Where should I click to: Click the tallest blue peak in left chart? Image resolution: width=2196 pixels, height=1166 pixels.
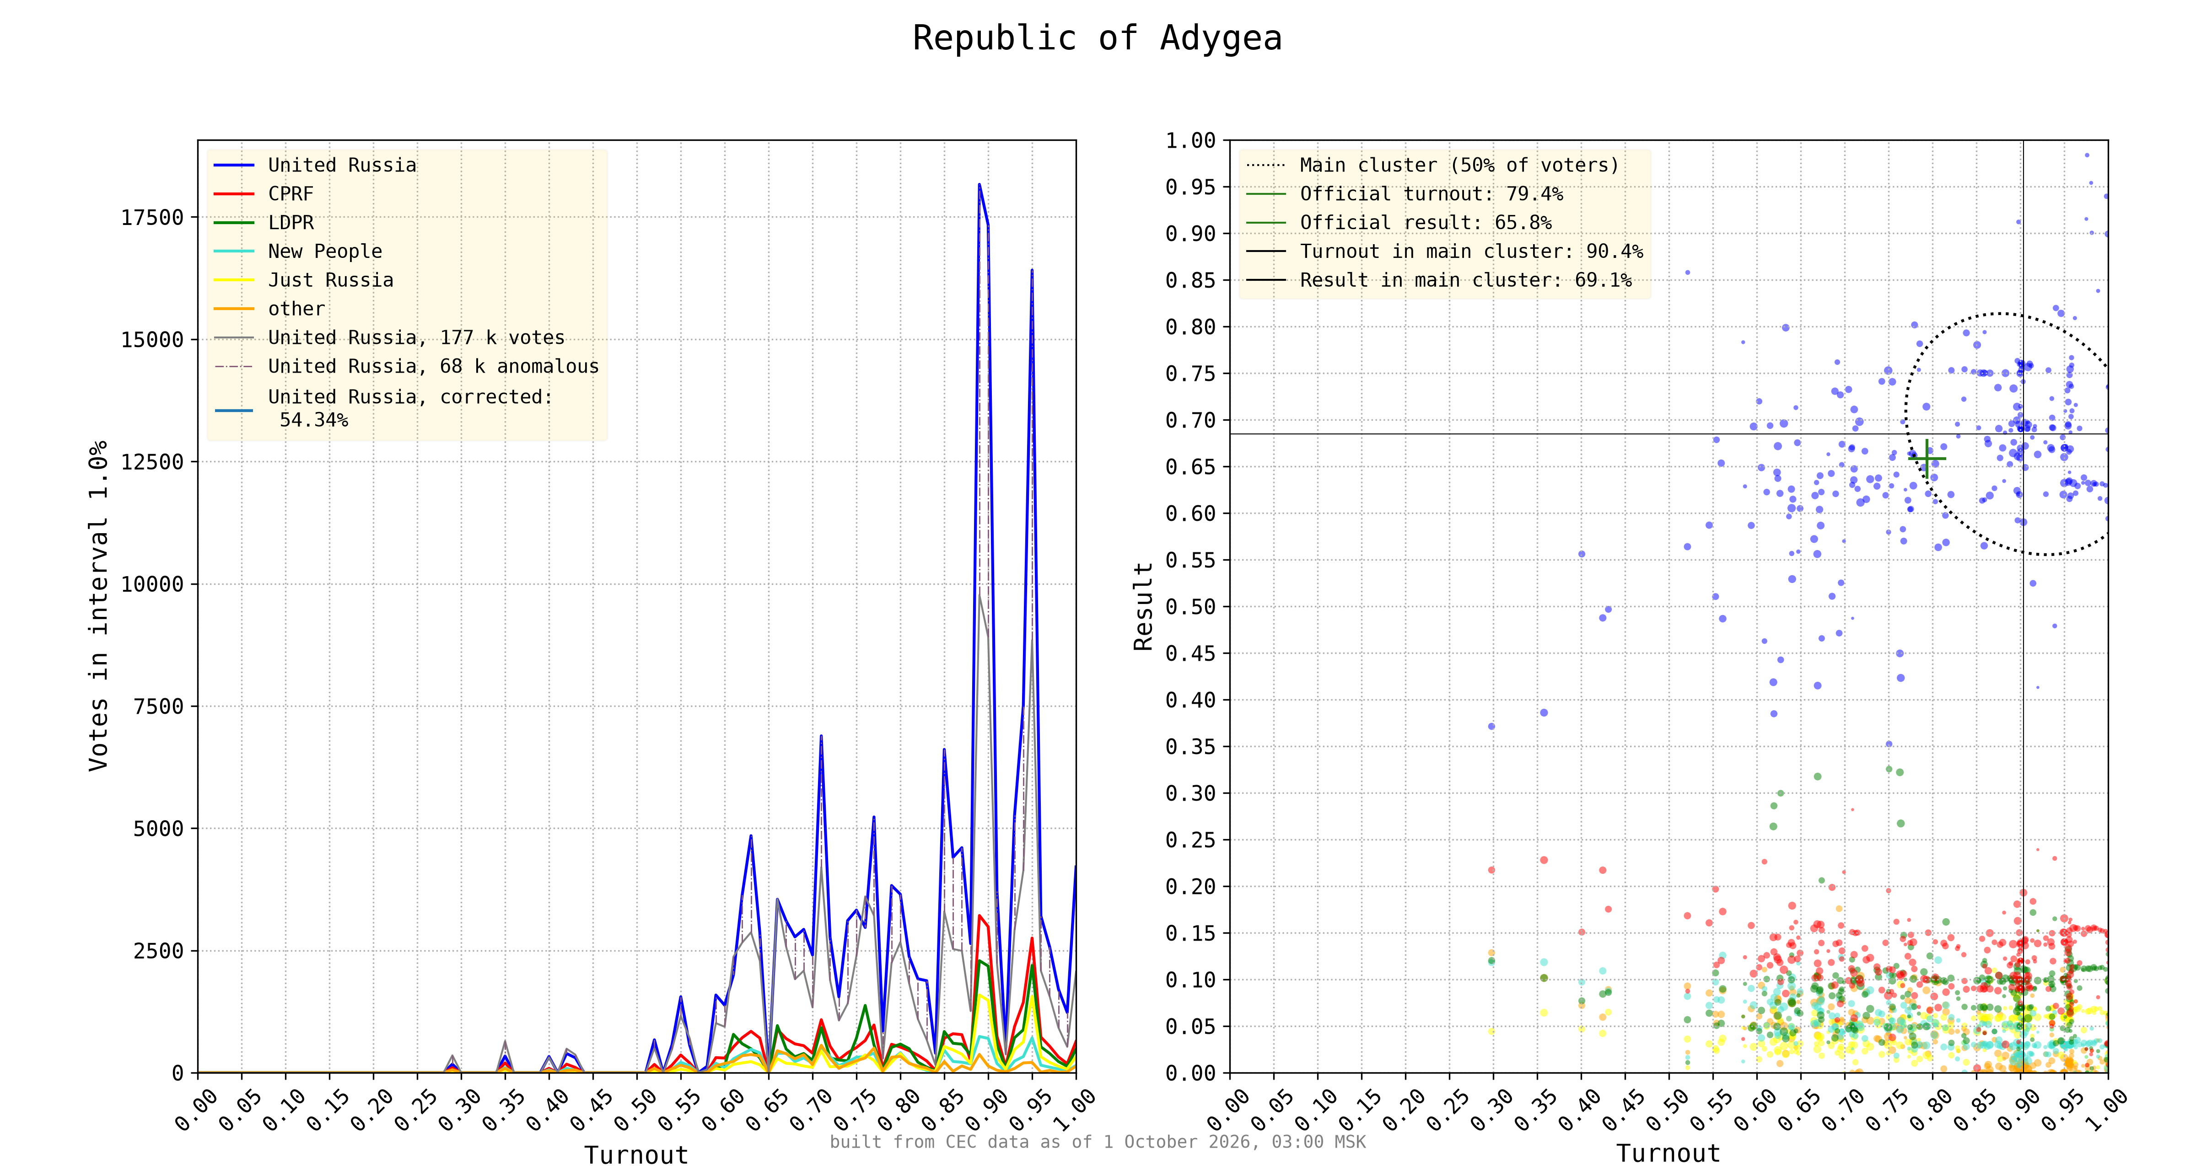[x=980, y=184]
